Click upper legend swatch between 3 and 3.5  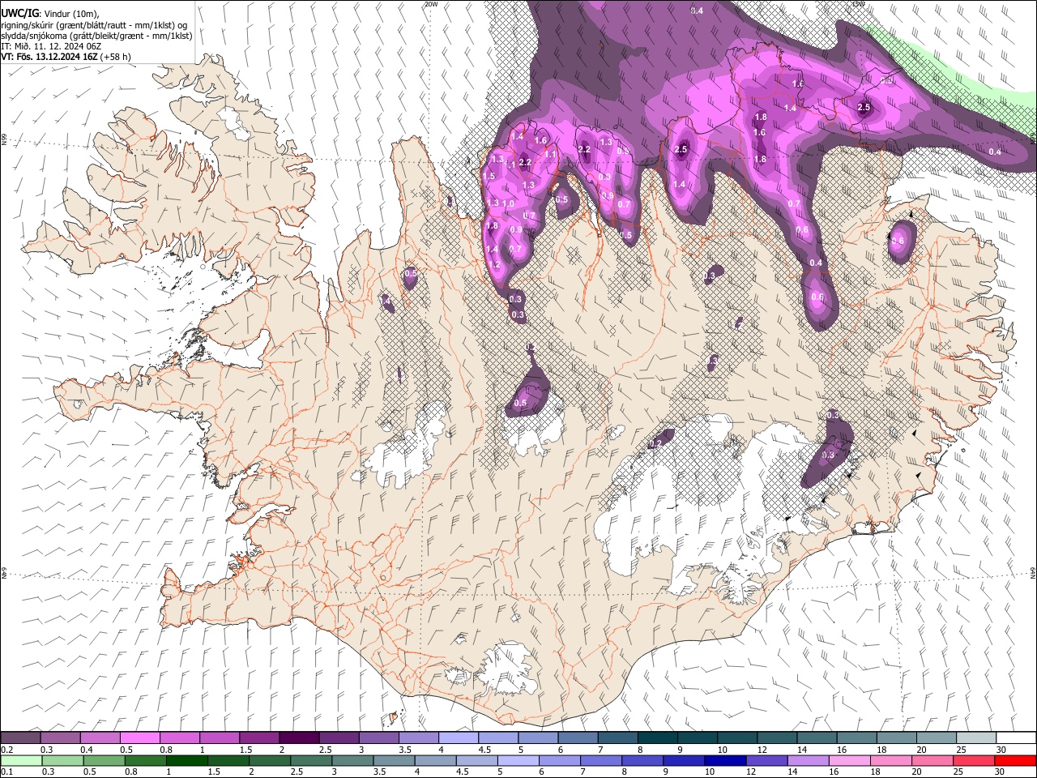(x=378, y=738)
